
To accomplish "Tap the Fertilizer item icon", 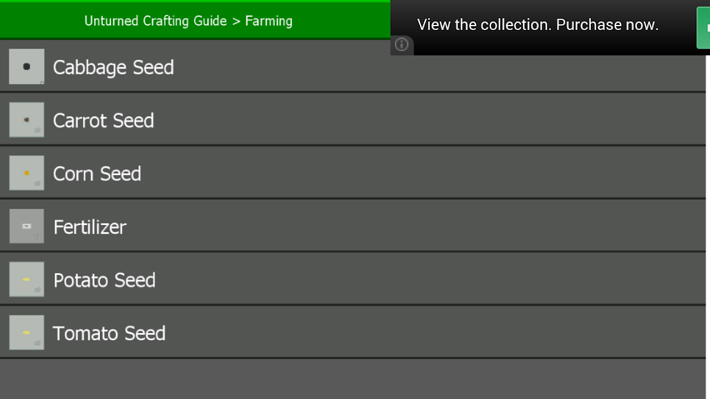I will [x=26, y=226].
